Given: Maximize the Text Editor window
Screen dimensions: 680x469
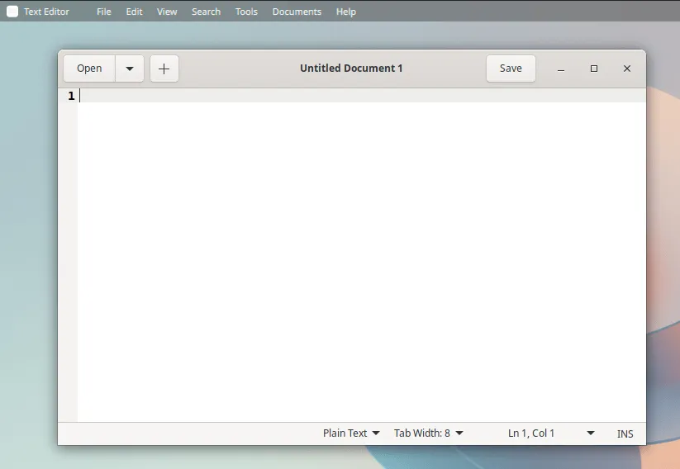Looking at the screenshot, I should (x=593, y=69).
